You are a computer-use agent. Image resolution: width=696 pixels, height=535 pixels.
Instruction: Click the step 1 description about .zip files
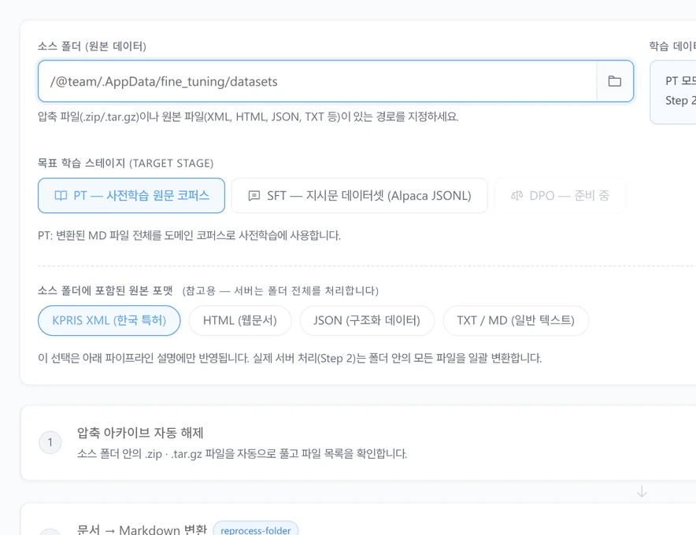coord(242,454)
